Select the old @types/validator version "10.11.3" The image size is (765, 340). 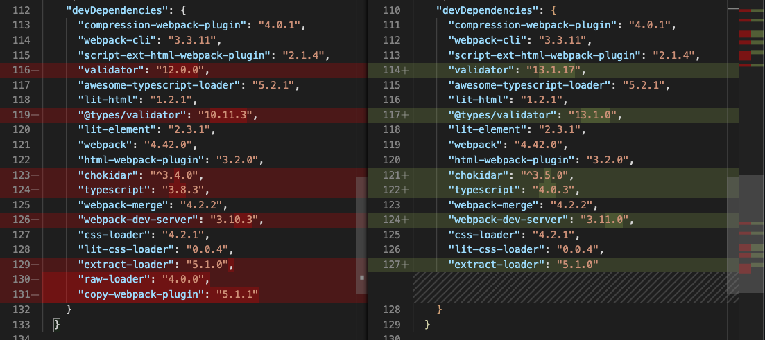[225, 116]
